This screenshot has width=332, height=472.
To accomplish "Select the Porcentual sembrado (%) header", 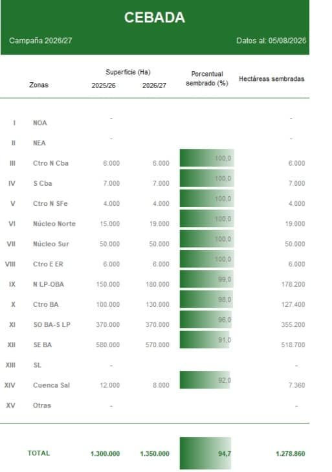I will tap(207, 78).
